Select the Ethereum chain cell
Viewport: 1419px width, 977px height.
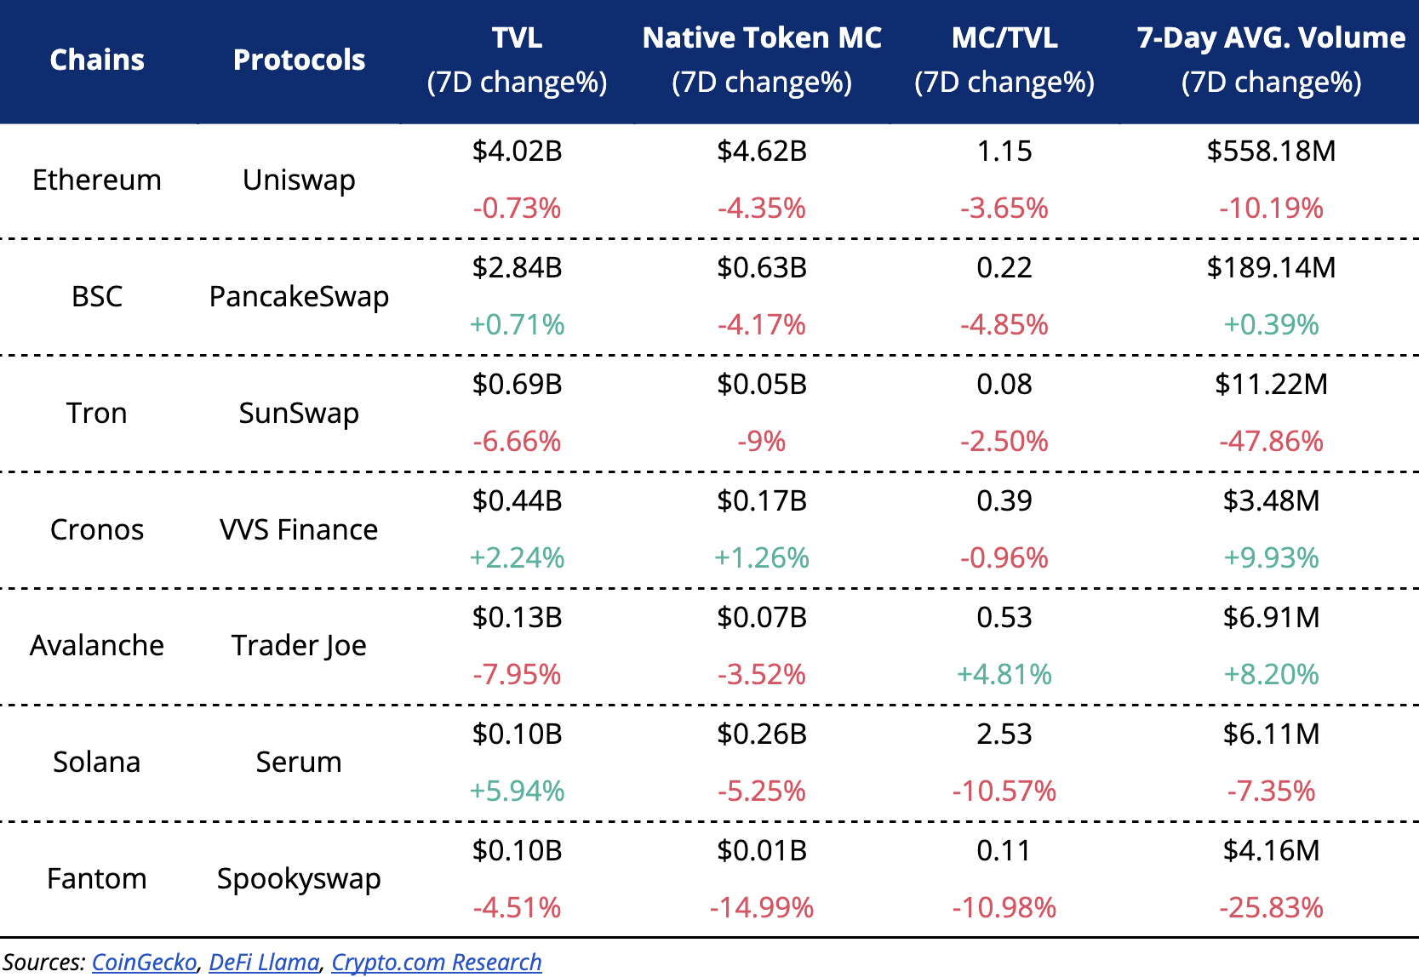97,180
